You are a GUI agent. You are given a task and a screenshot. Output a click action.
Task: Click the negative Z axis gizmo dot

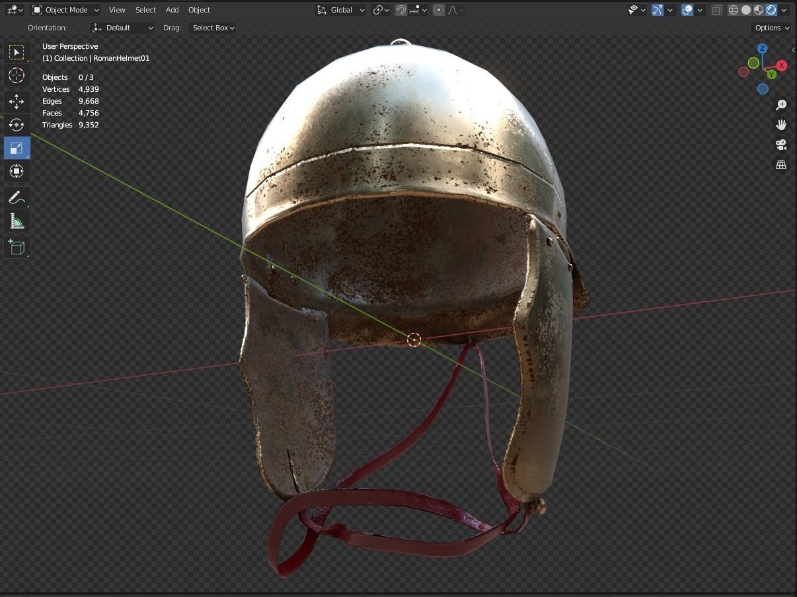point(763,89)
